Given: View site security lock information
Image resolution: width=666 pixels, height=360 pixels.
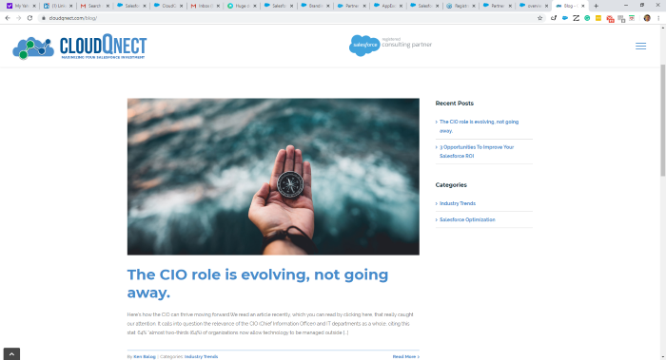Looking at the screenshot, I should point(44,18).
